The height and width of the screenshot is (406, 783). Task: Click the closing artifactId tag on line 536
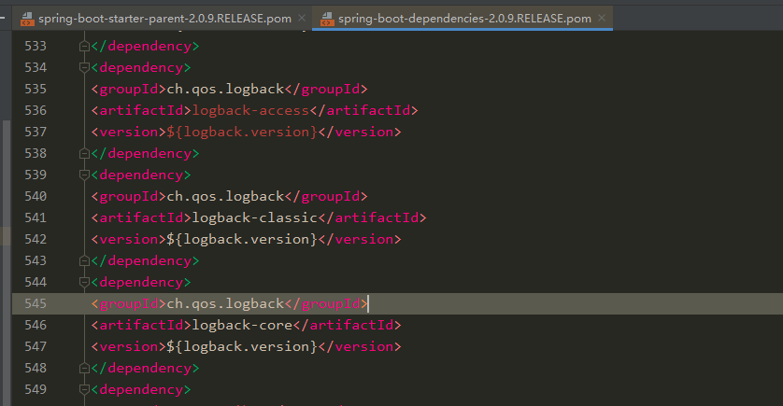click(364, 110)
